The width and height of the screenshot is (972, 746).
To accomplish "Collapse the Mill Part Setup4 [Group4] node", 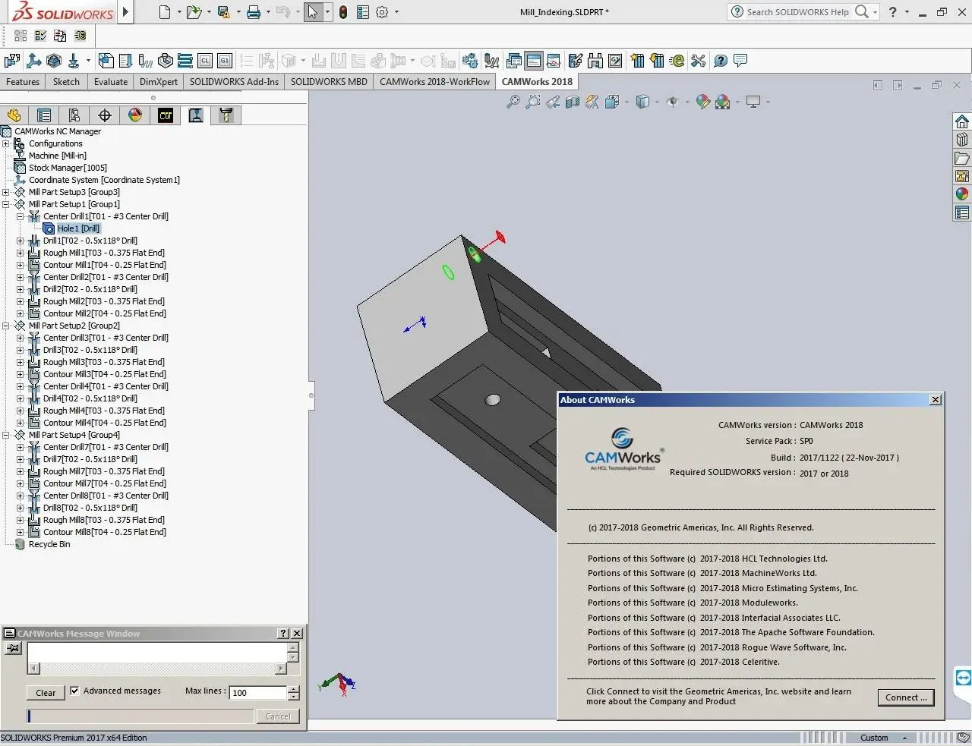I will pyautogui.click(x=6, y=435).
